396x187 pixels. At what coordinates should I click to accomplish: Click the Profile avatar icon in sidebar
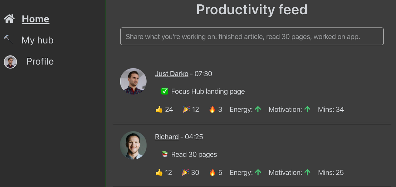coord(10,62)
